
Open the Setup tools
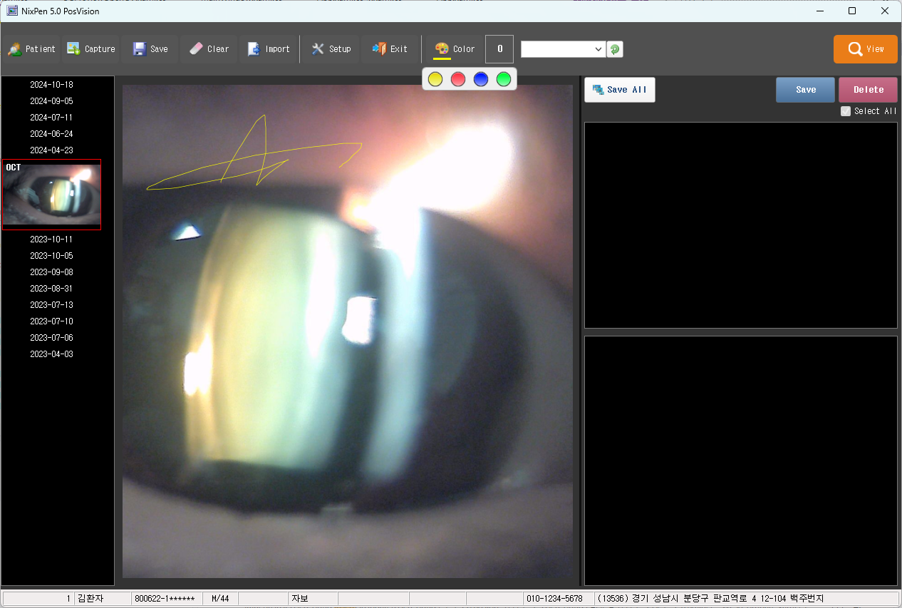click(x=331, y=49)
